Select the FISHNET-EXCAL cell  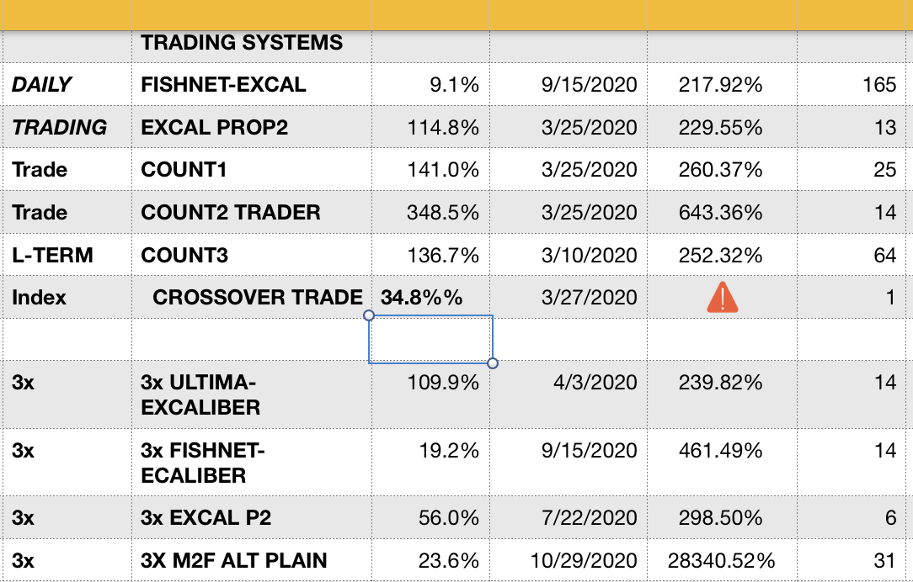(224, 85)
